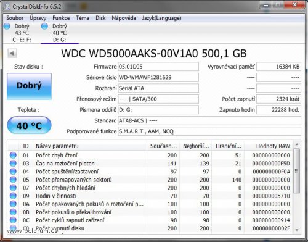The height and width of the screenshot is (242, 308).
Task: Click the status icon for attribute 03
Action: click(x=13, y=164)
